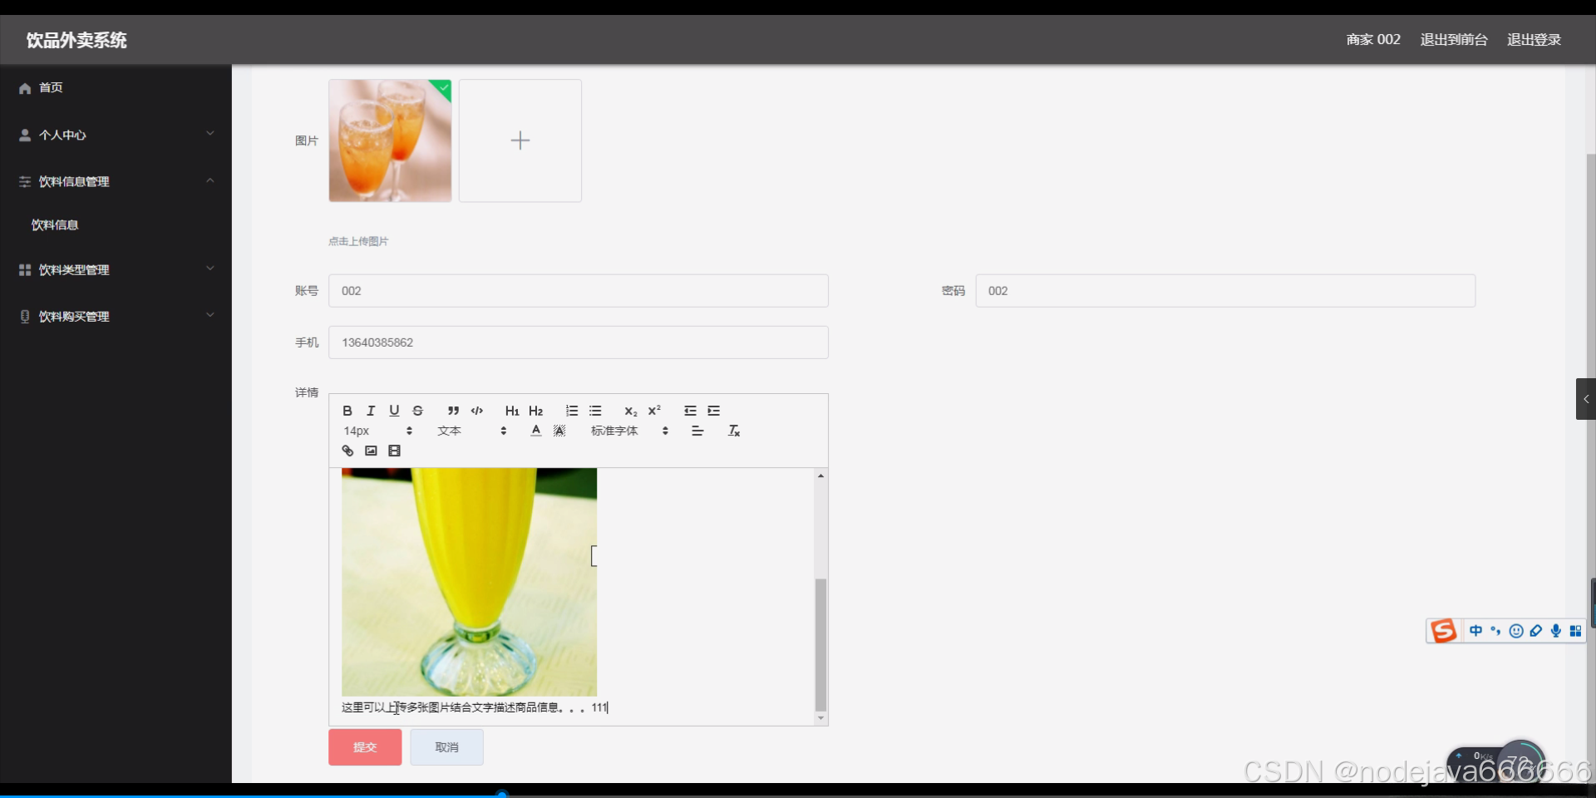The image size is (1596, 798).
Task: Click the IME microphone voice input icon
Action: click(1555, 631)
